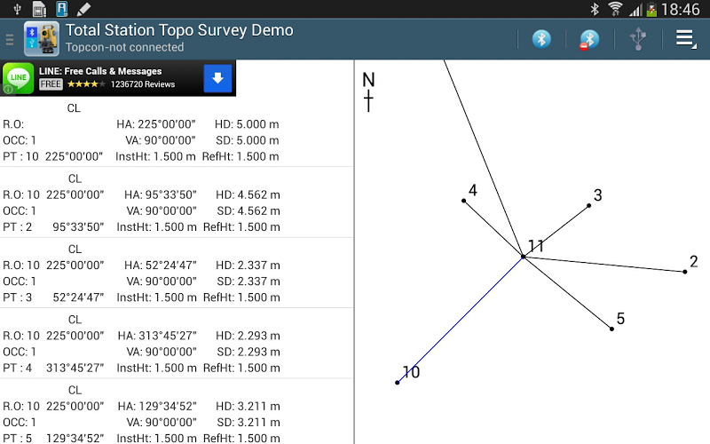Tap the clock showing 18:46
This screenshot has width=710, height=444.
(680, 10)
